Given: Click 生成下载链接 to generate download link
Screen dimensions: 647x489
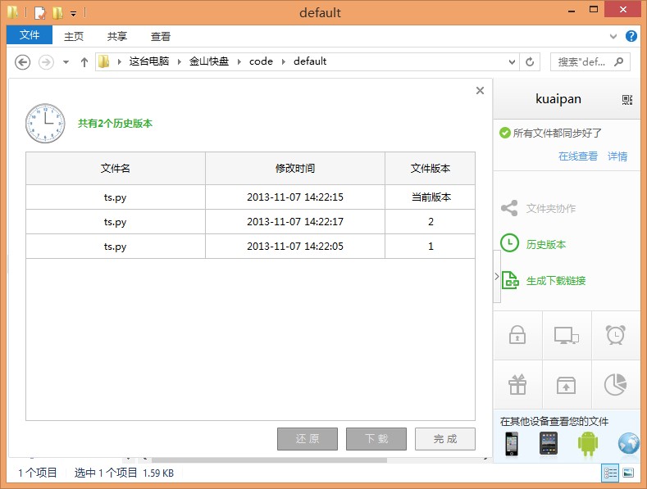Looking at the screenshot, I should (555, 280).
